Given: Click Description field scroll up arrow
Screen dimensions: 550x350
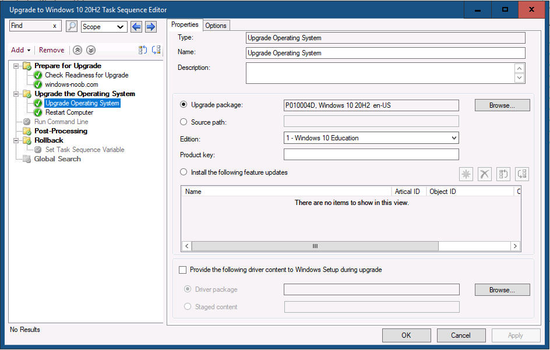Looking at the screenshot, I should click(520, 68).
